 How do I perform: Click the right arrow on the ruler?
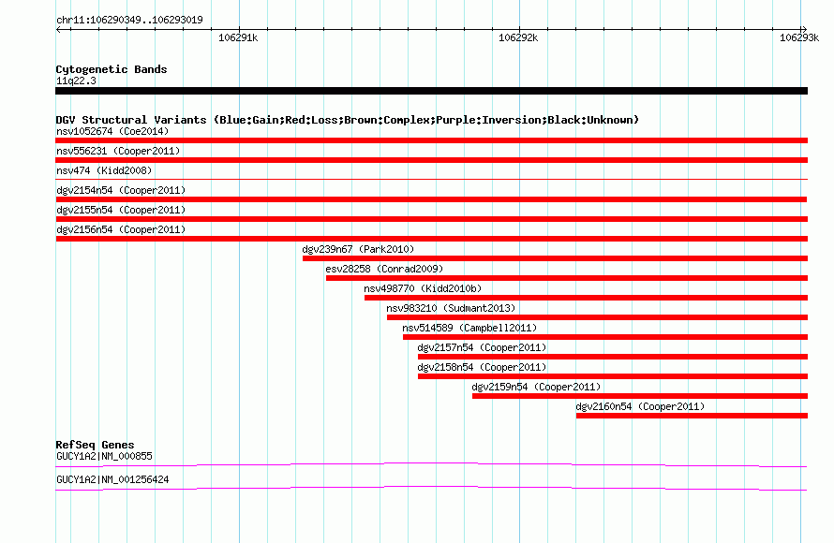pyautogui.click(x=804, y=29)
